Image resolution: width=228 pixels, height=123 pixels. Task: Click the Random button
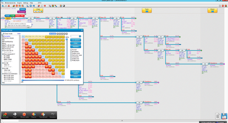click(x=76, y=46)
